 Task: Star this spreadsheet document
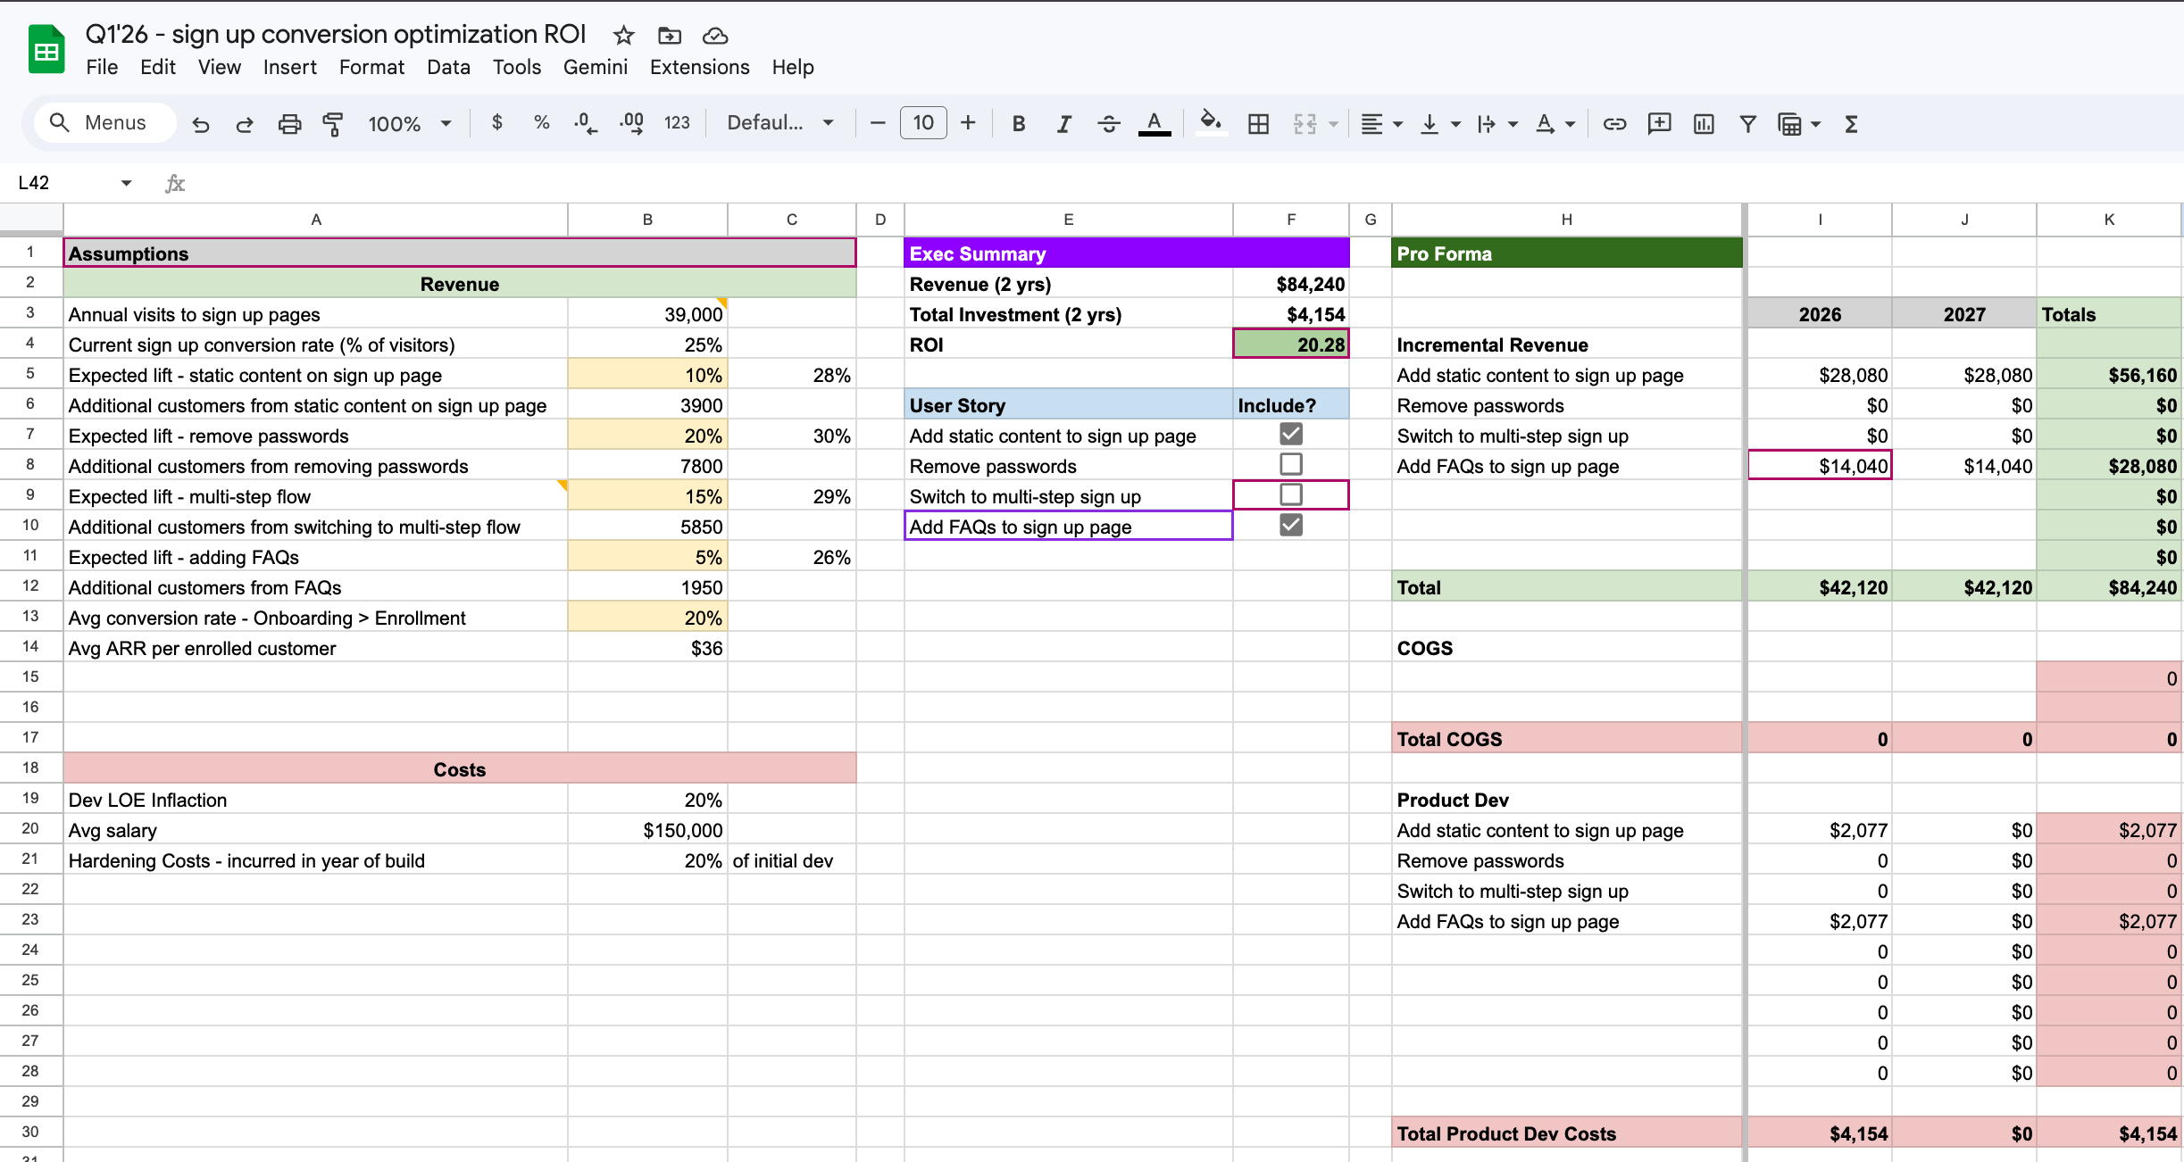pyautogui.click(x=623, y=36)
